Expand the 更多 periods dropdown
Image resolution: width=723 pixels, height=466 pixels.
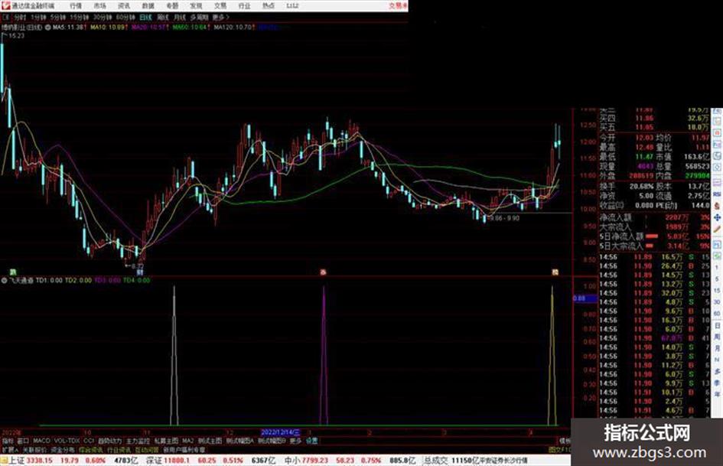(221, 17)
